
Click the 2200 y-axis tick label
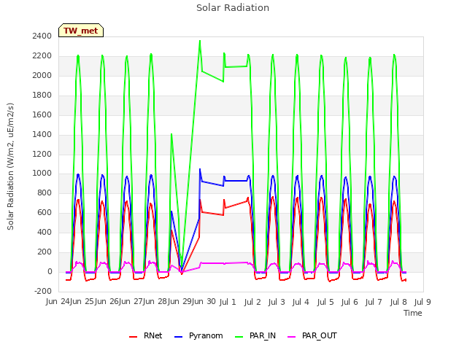(x=42, y=56)
